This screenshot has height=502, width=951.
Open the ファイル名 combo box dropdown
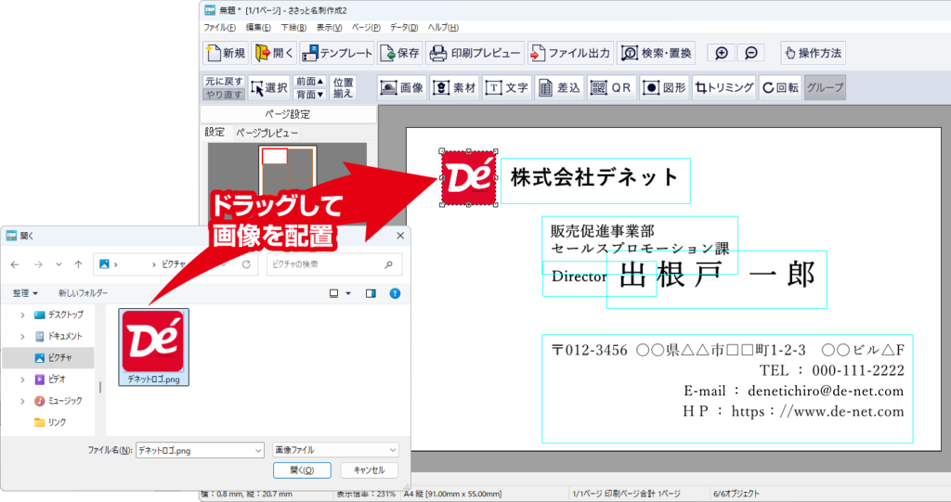(x=258, y=450)
